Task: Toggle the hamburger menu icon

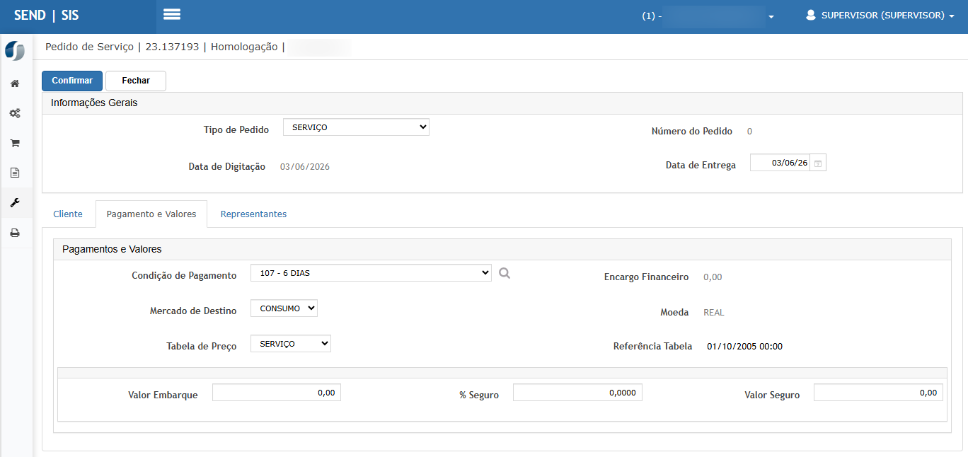Action: coord(171,14)
